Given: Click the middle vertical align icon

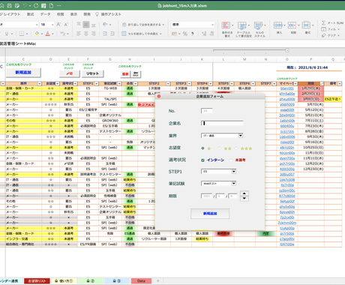Looking at the screenshot, I should (86, 24).
